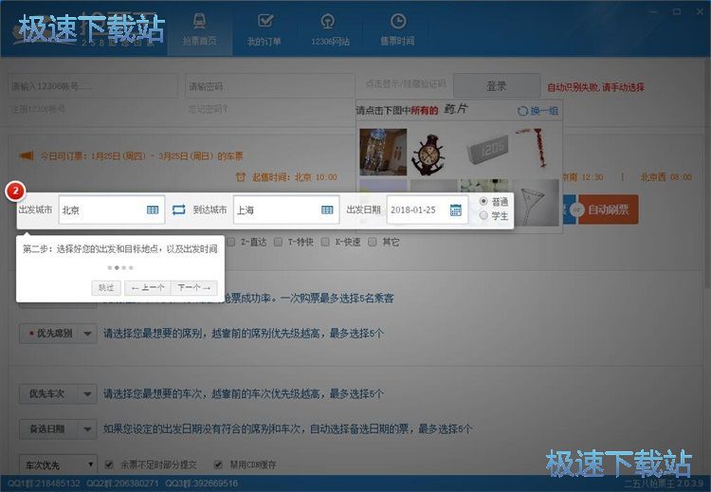The height and width of the screenshot is (492, 711).
Task: Open the 车次优先 combo box
Action: 59,465
